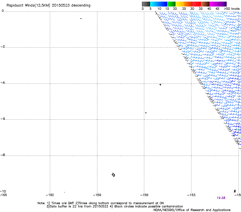241x212 pixels.
Task: Click the -2 latitude axis label
Action: 3,47
